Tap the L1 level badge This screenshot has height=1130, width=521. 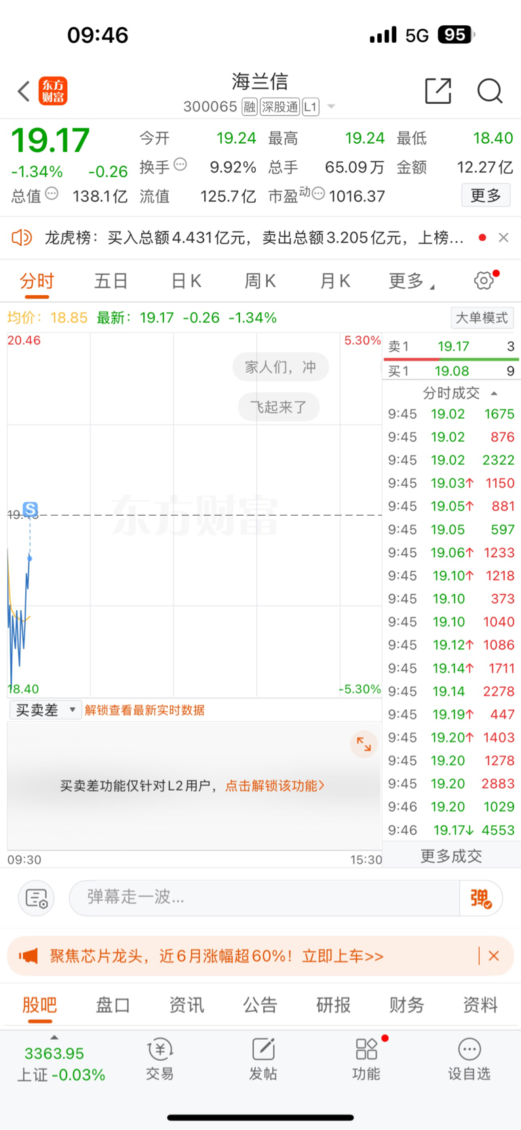[311, 107]
